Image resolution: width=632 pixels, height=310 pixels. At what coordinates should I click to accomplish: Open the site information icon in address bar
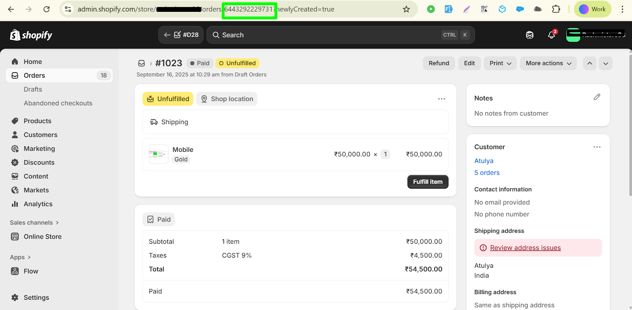[x=68, y=9]
